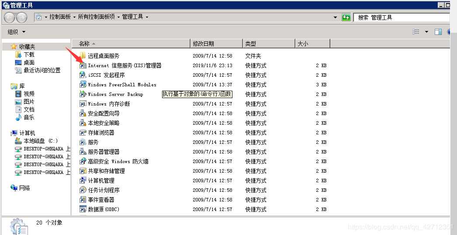457x235 pixels.
Task: Click 所有控制面板项 in address breadcrumb
Action: point(97,17)
